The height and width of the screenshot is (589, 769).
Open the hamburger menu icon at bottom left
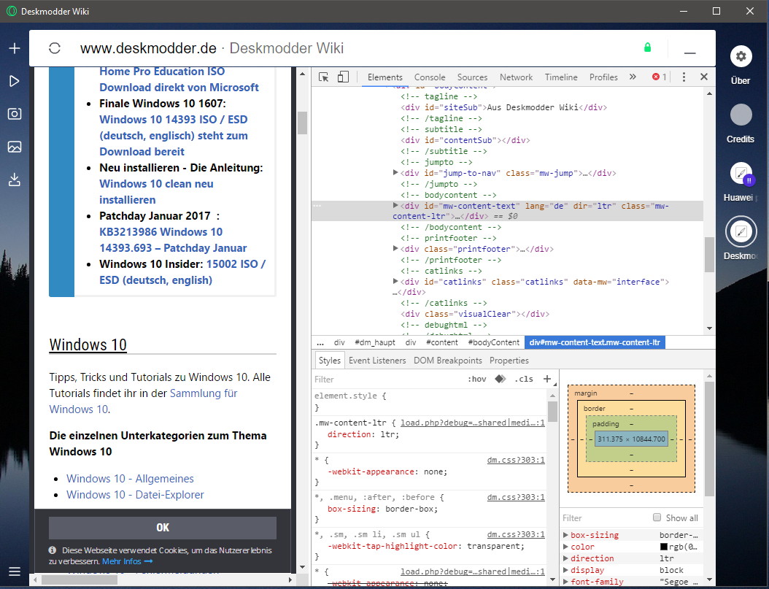click(15, 571)
